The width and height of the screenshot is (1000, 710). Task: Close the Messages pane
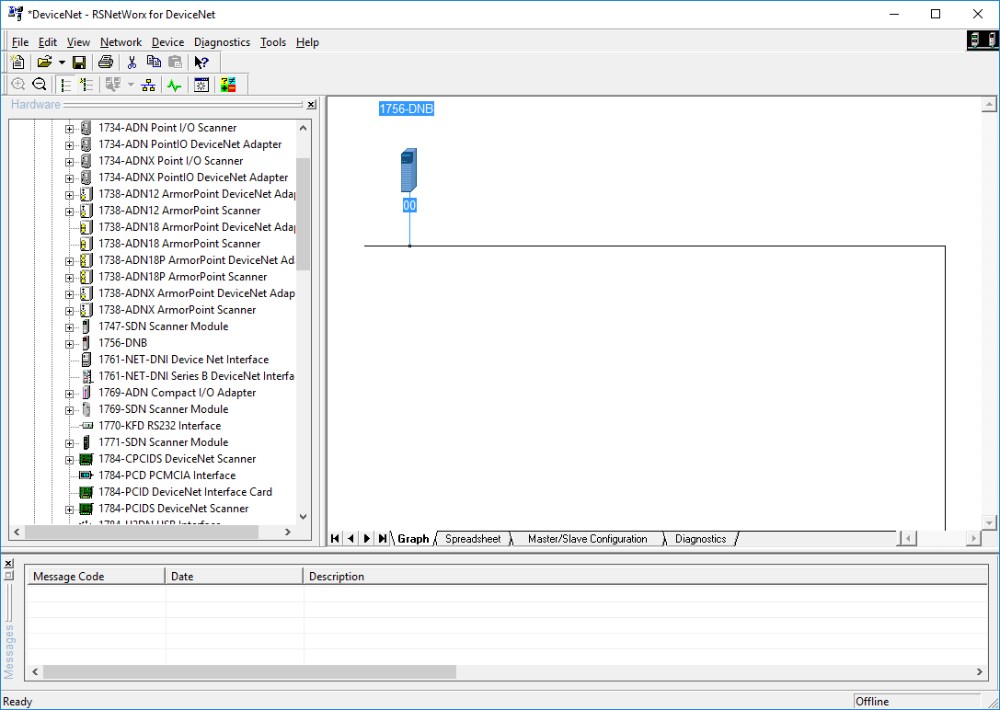point(8,564)
